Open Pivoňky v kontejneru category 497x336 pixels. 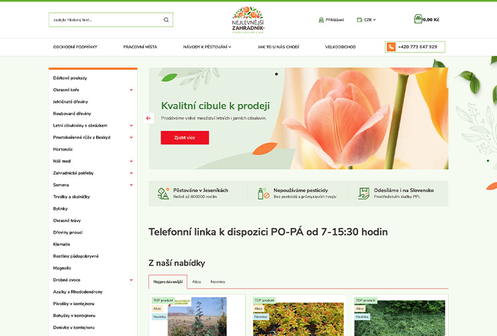coord(73,304)
